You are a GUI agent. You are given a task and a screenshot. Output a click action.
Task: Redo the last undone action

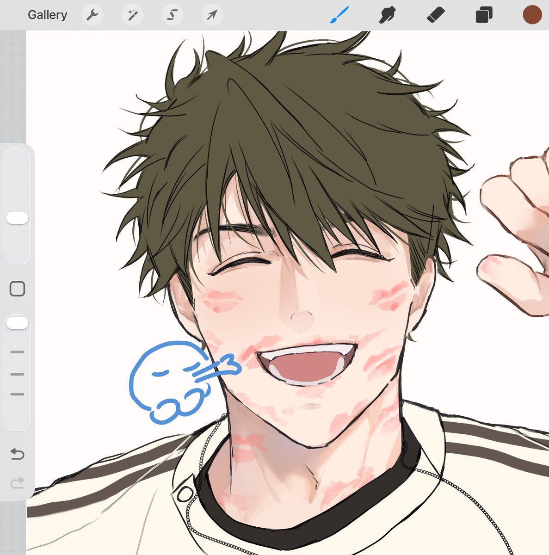17,484
